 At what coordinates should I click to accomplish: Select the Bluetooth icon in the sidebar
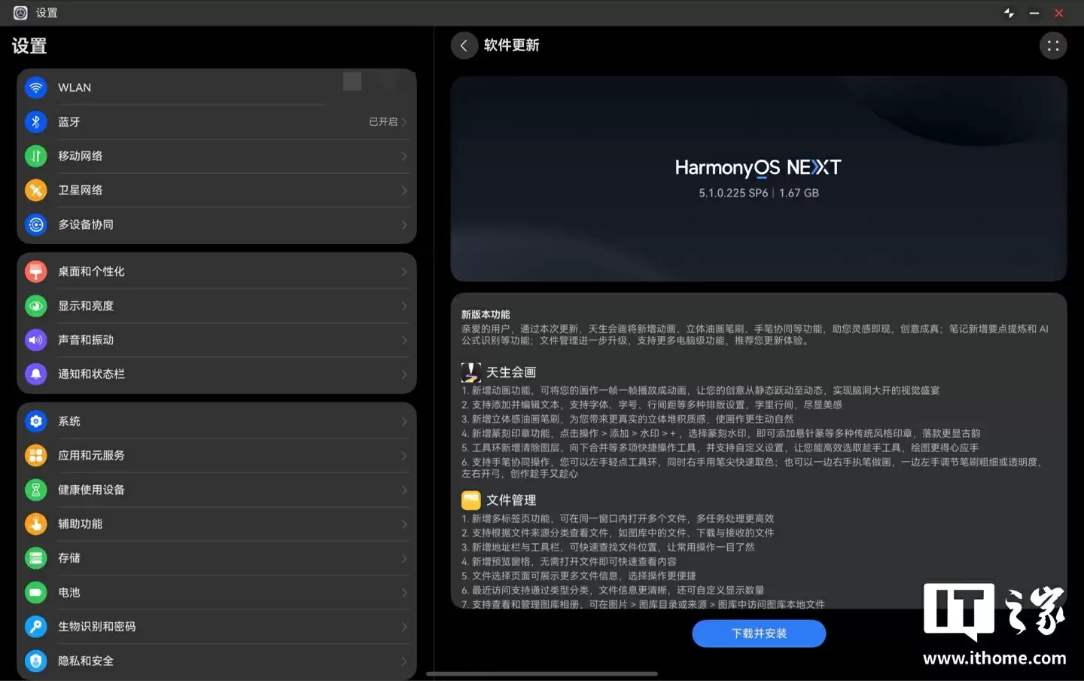35,121
